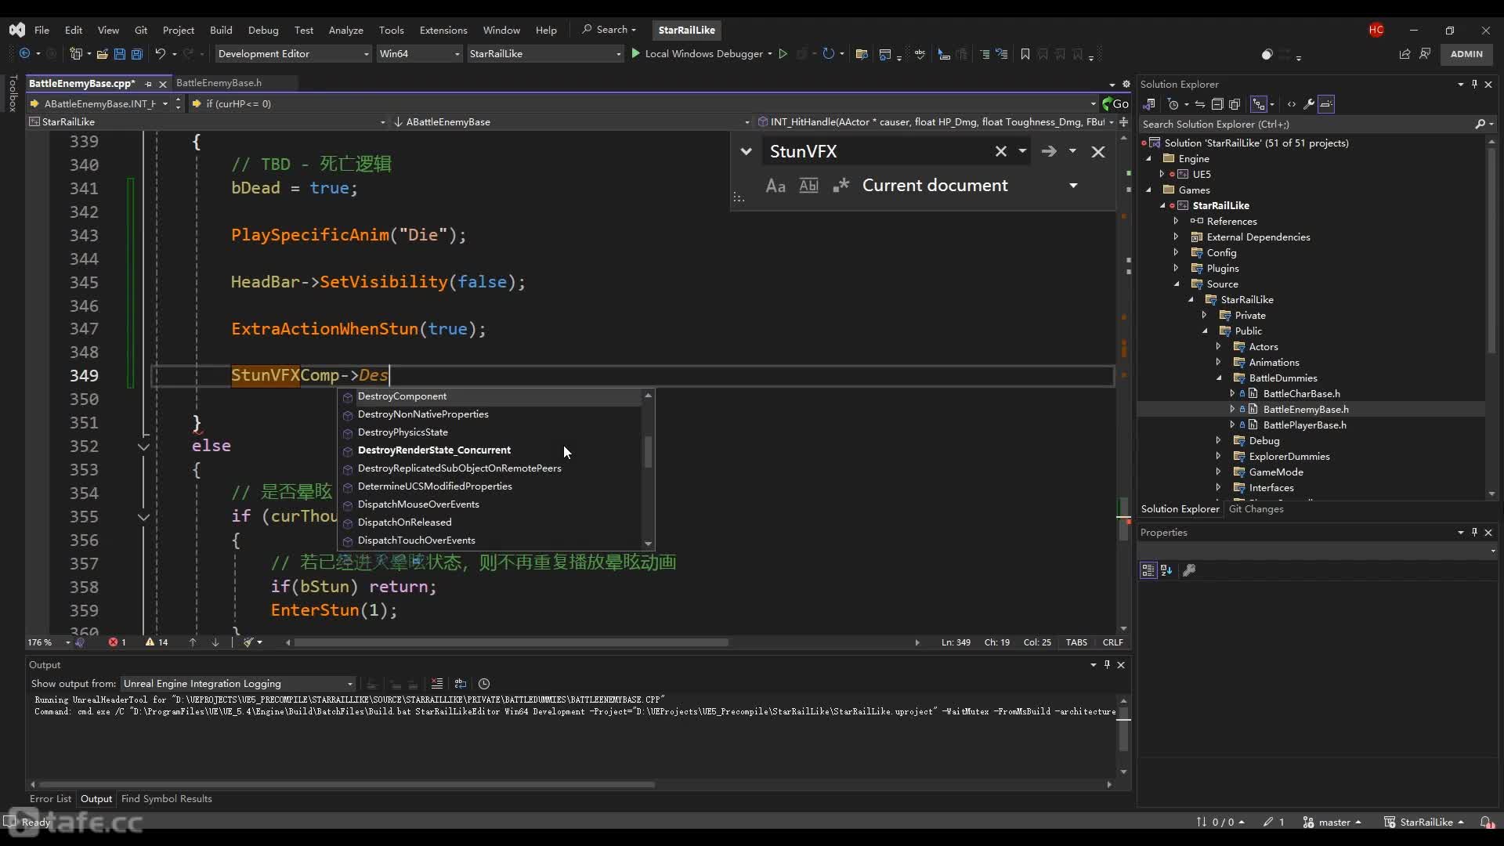Click the Live Share icon
This screenshot has height=846, width=1504.
pos(1405,54)
